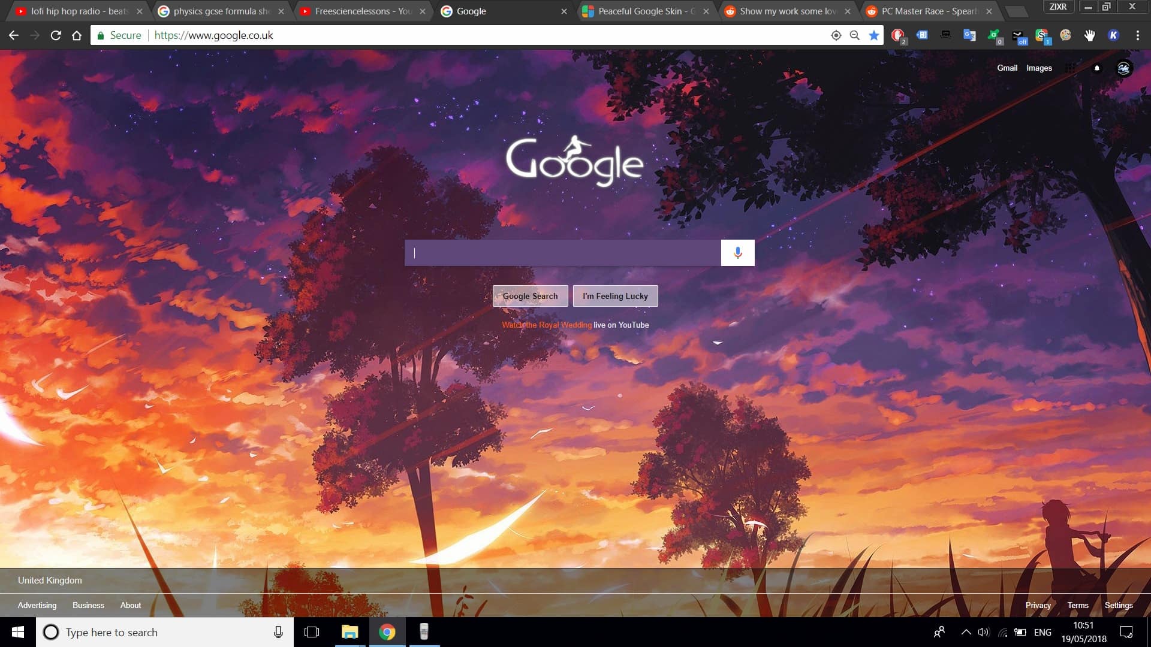Open the Checker Plus Gmail extension marked off
This screenshot has width=1151, height=647.
coord(1018,35)
